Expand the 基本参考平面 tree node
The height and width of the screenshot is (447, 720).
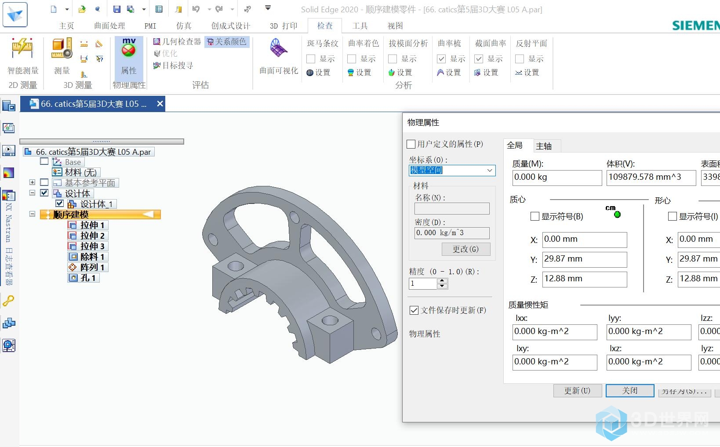pos(32,182)
